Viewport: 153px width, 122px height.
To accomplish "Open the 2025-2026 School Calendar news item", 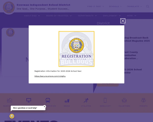I will pos(133,71).
